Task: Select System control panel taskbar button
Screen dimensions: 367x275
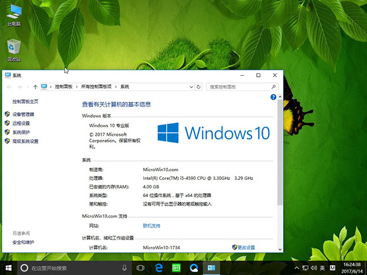Action: click(x=212, y=268)
